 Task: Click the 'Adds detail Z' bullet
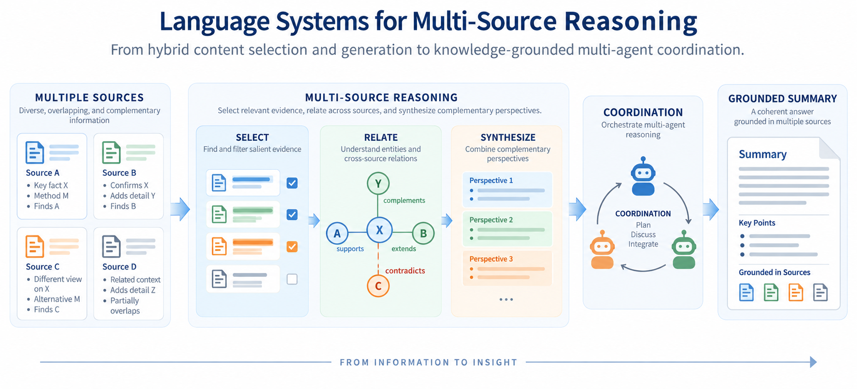[133, 290]
